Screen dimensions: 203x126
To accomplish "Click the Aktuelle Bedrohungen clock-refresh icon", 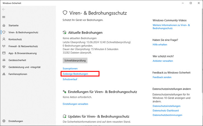I will [64, 32].
